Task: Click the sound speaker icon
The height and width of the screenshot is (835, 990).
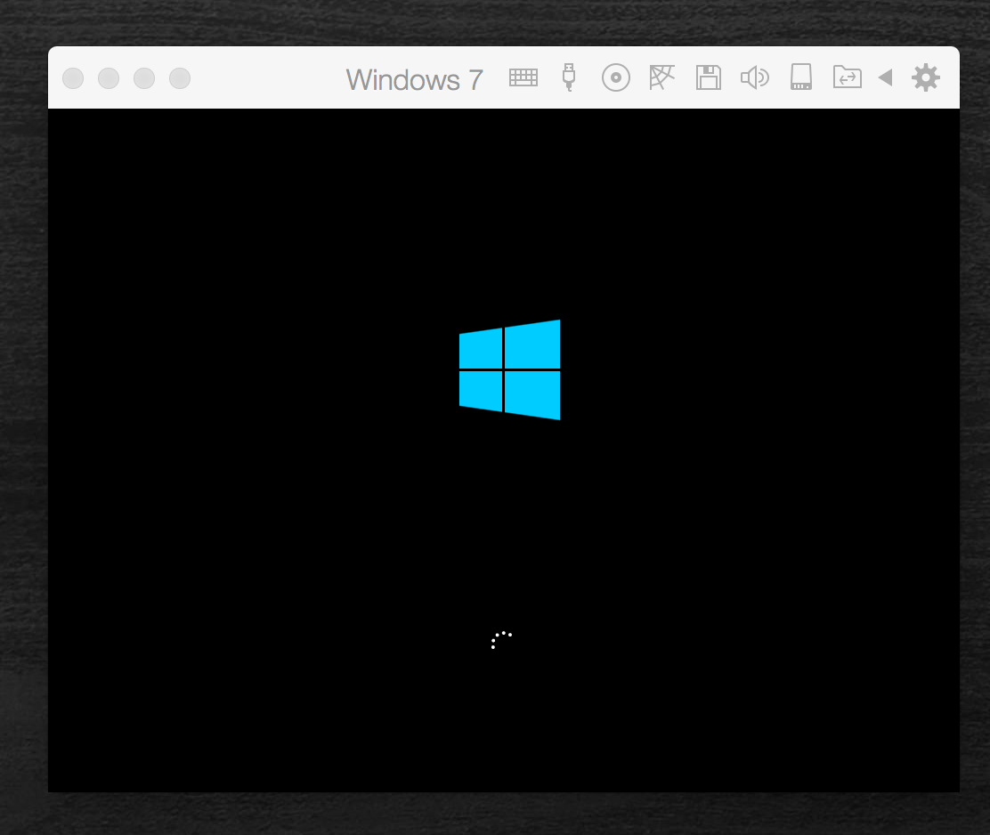Action: (754, 77)
